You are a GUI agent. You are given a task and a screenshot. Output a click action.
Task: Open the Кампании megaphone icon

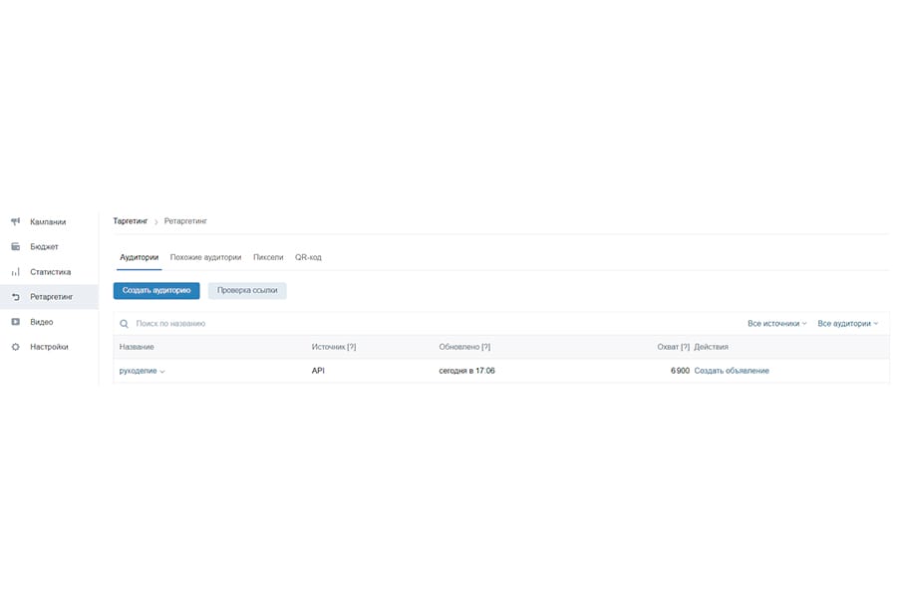click(15, 221)
